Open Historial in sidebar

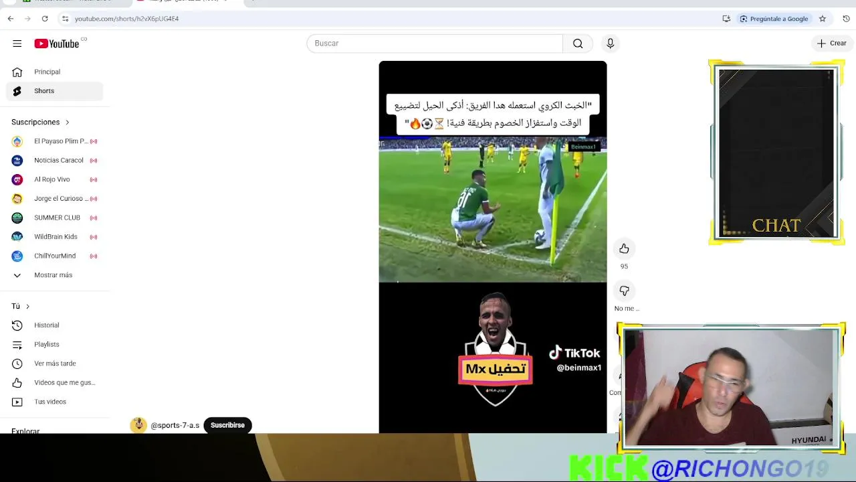[x=55, y=325]
